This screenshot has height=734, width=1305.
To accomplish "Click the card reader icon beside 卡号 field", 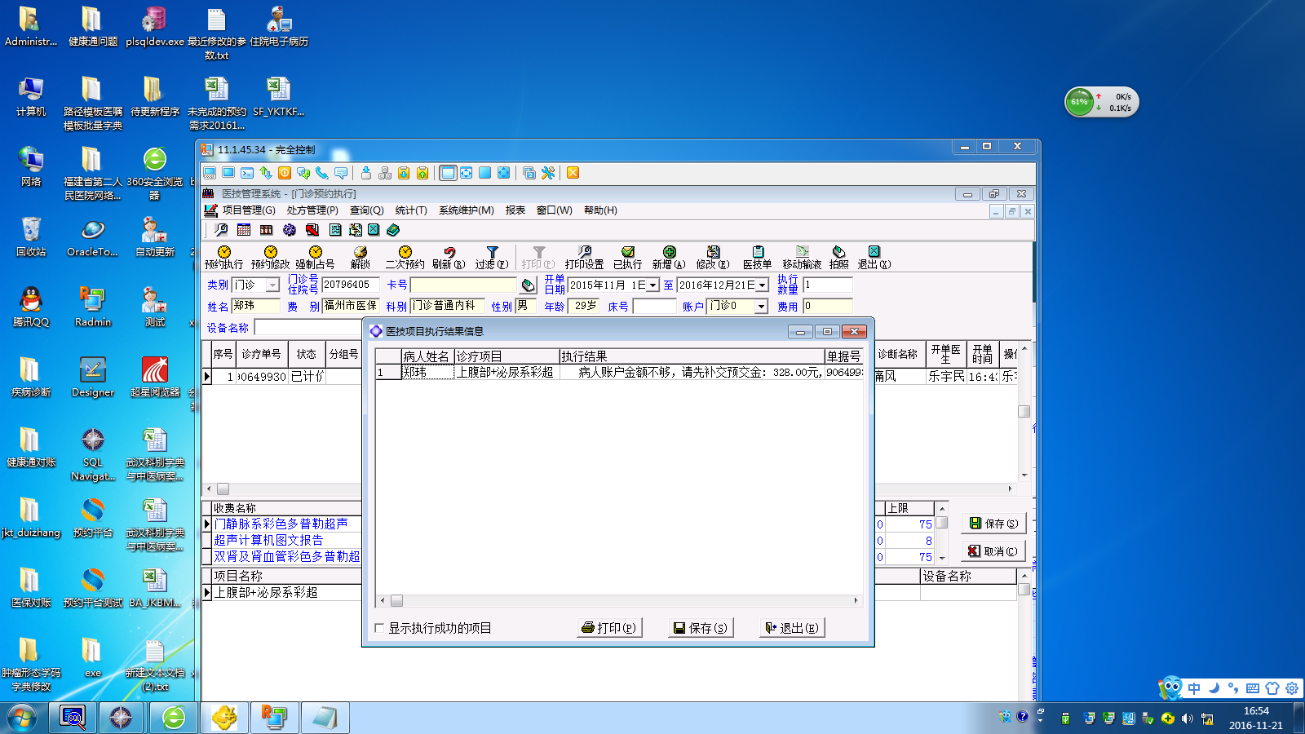I will click(529, 285).
